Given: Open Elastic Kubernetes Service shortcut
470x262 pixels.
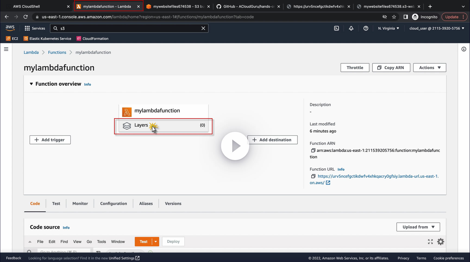Looking at the screenshot, I should tap(48, 39).
